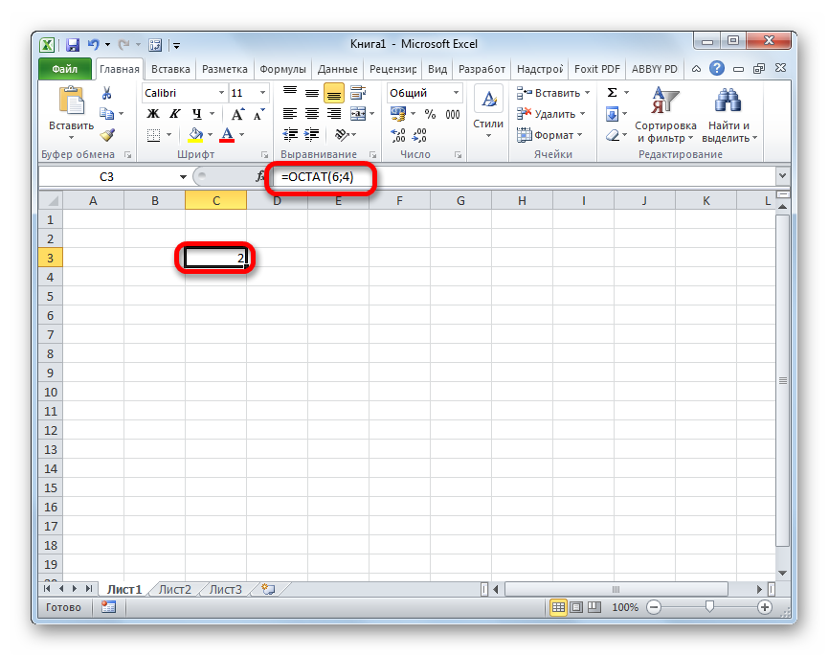Switch to Normal view in status bar
Screen dimensions: 829x656
coord(558,607)
